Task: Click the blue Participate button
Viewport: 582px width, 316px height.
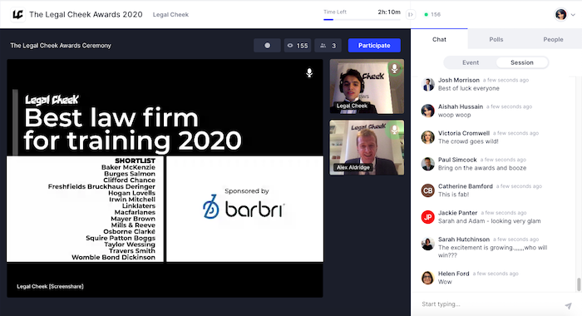Action: pos(374,45)
